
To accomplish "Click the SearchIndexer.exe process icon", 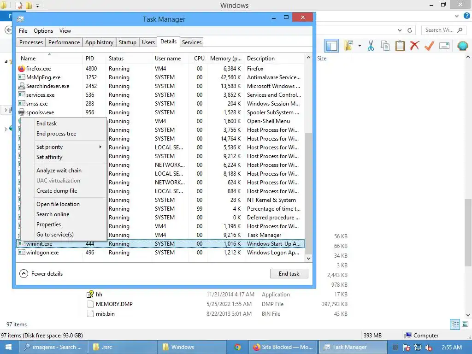I will tap(21, 86).
